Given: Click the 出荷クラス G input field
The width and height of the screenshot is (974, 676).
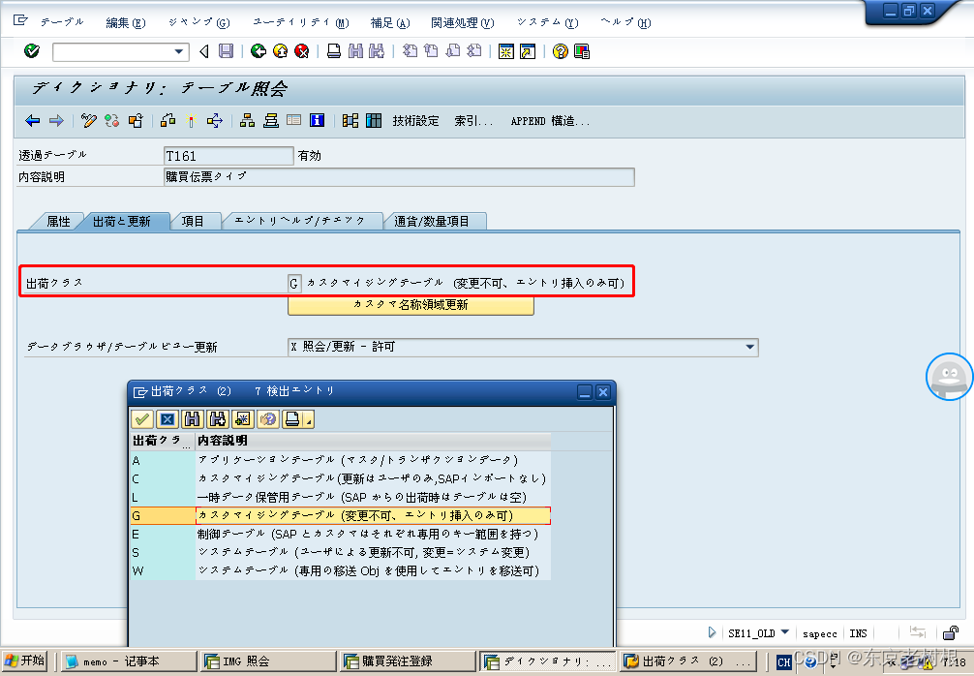Looking at the screenshot, I should coord(294,284).
